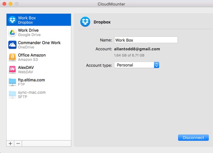Click the storage usage 1.64 GB of 6.71 GB
This screenshot has height=153, width=213.
click(129, 55)
